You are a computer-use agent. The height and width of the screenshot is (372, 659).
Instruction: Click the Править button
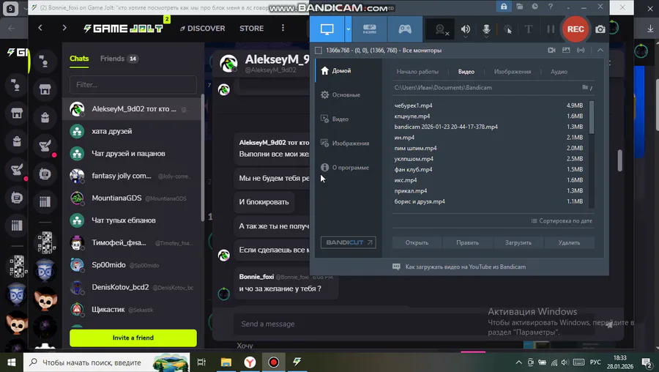coord(467,242)
